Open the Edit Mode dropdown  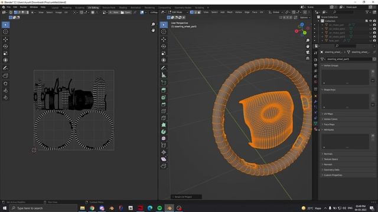178,12
